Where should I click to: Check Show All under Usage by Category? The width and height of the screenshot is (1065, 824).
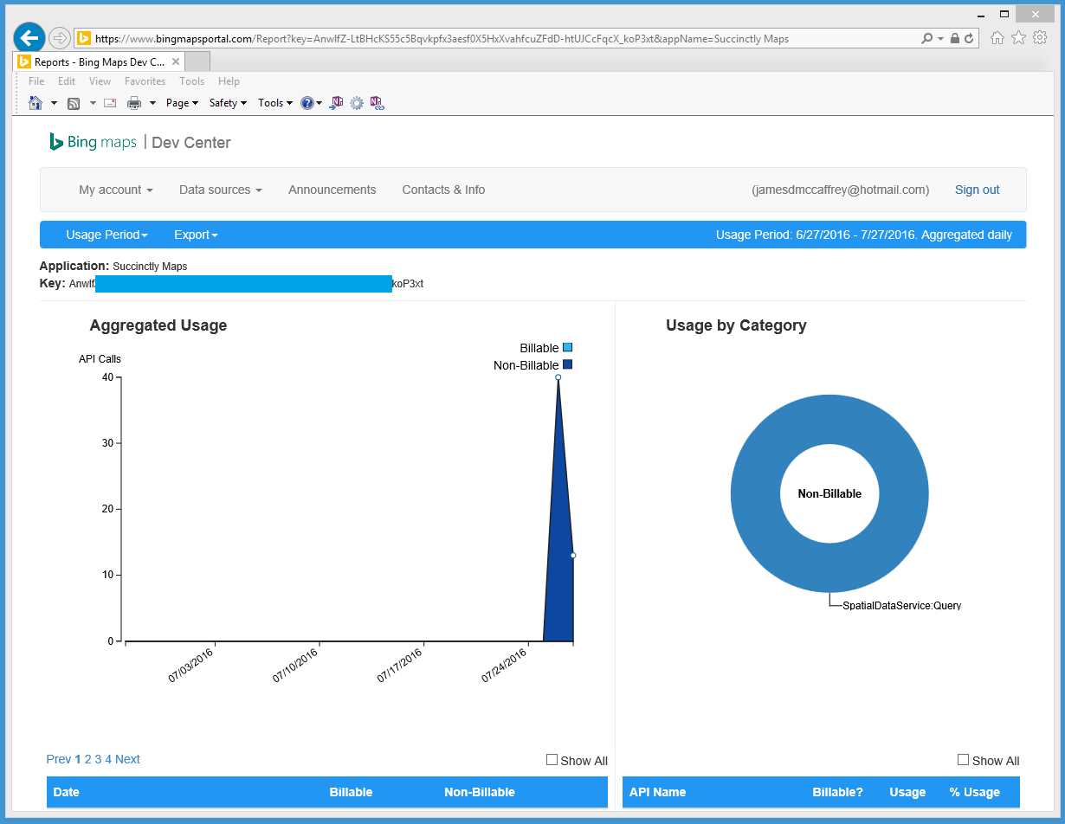[x=963, y=760]
